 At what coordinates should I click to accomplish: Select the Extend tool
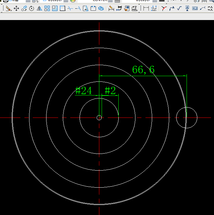click(x=78, y=8)
